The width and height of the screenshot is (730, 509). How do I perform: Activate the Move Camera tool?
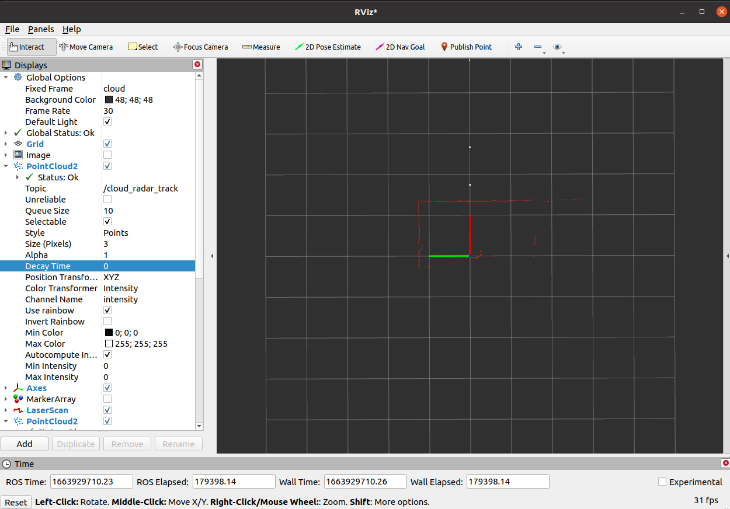pos(86,47)
